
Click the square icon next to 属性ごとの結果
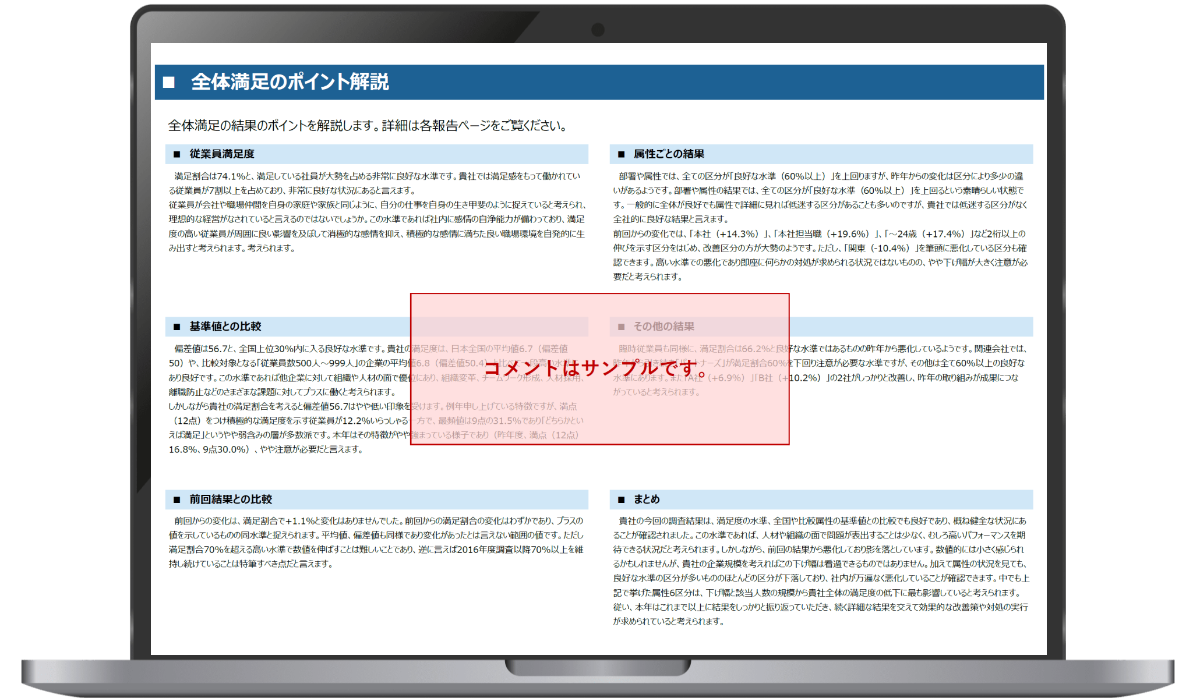click(x=621, y=154)
